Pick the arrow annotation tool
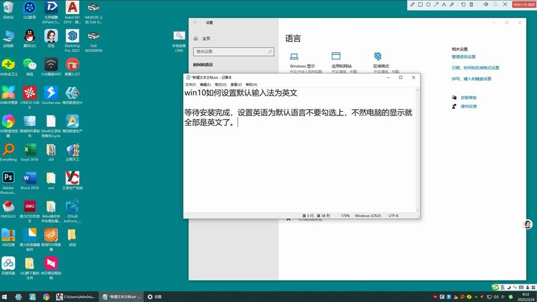Image resolution: width=537 pixels, height=302 pixels. [x=437, y=4]
